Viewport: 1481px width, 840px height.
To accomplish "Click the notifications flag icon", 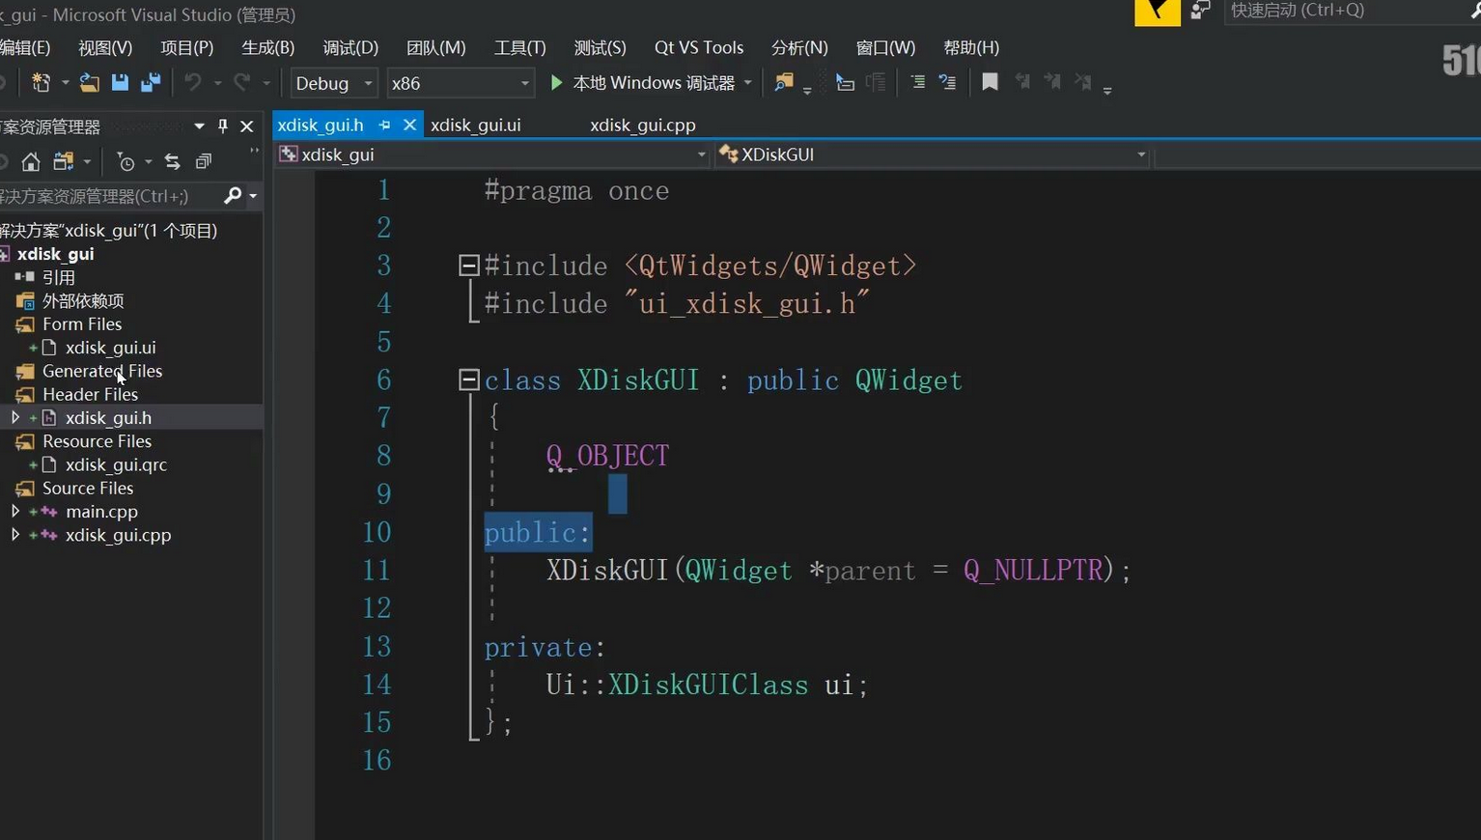I will (1157, 12).
